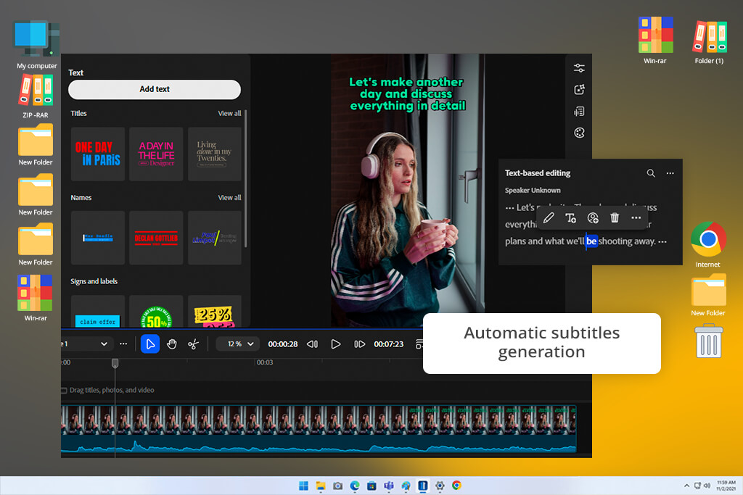Image resolution: width=743 pixels, height=495 pixels.
Task: Open the sticker add icon in right sidebar
Action: (x=579, y=90)
